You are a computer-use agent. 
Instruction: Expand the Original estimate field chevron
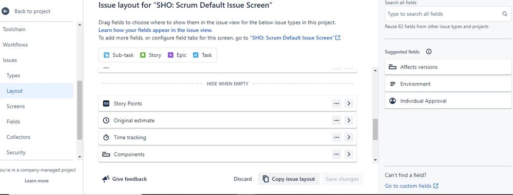tap(349, 120)
